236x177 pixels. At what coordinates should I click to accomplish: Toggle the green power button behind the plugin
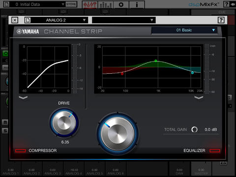(x=5, y=54)
